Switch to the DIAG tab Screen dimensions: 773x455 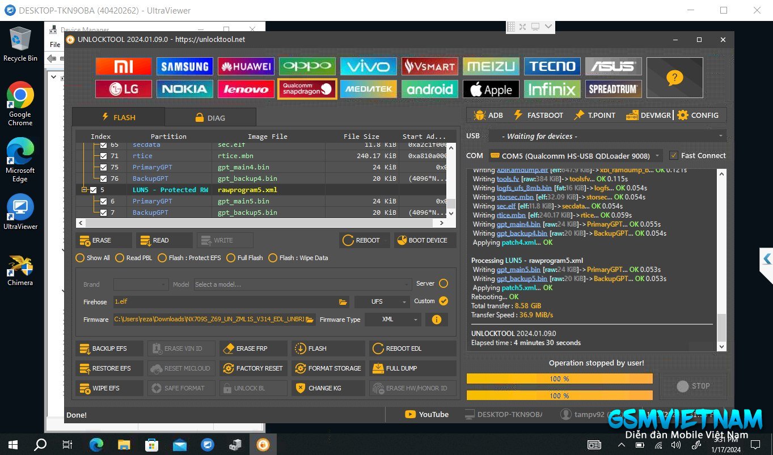[x=210, y=118]
